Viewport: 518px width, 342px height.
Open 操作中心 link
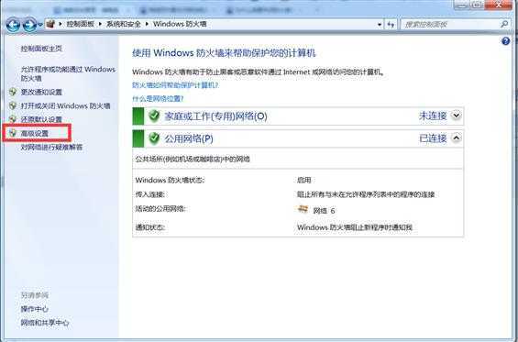pyautogui.click(x=34, y=309)
